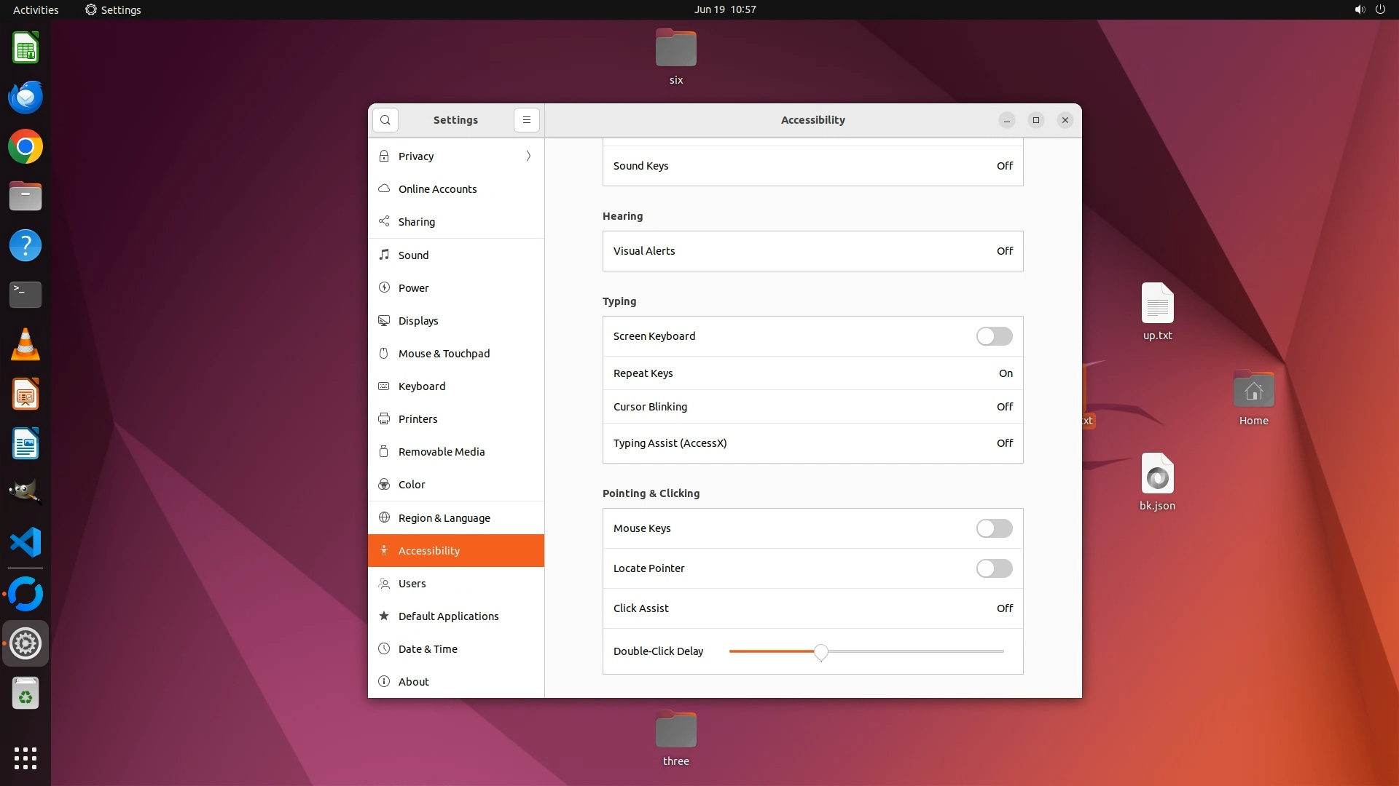
Task: Click the Displays icon in sidebar
Action: 384,321
